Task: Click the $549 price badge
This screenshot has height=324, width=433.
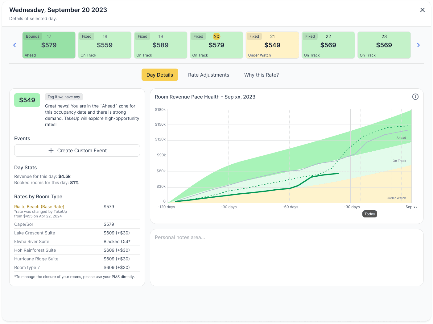Action: (27, 100)
